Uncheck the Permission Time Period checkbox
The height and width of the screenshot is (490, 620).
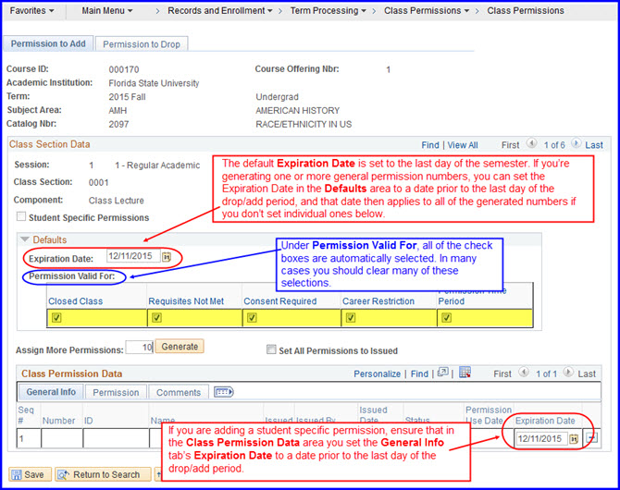coord(446,318)
